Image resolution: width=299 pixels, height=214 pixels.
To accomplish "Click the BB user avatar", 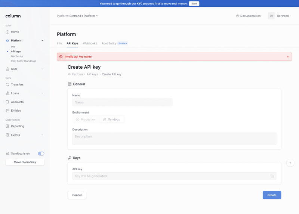I will 271,16.
